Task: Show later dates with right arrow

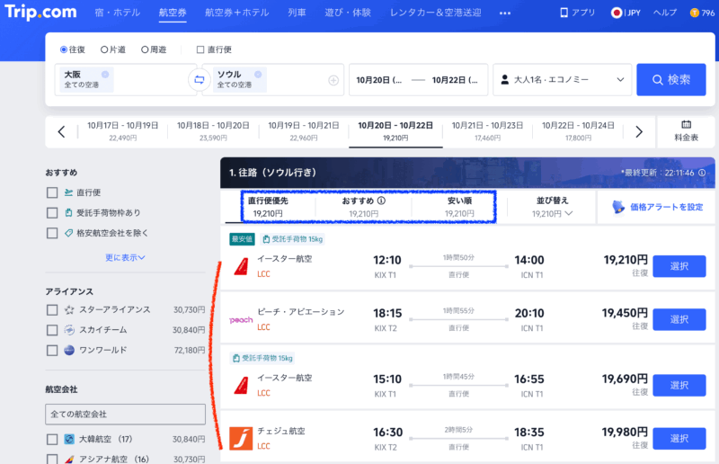Action: tap(639, 131)
